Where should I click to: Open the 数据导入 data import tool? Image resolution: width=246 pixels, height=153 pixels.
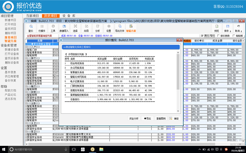64,28
